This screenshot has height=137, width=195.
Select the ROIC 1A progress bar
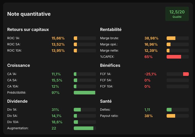85,38
